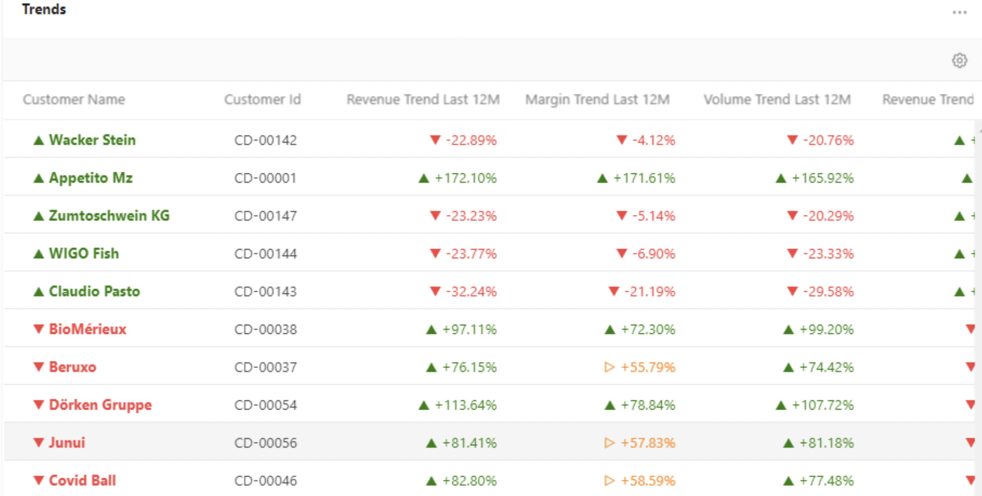982x496 pixels.
Task: Sort by Revenue Trend Last 12M header
Action: [422, 100]
